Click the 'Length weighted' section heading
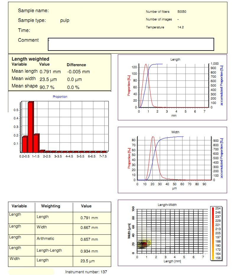This screenshot has width=236, height=275. pyautogui.click(x=30, y=59)
